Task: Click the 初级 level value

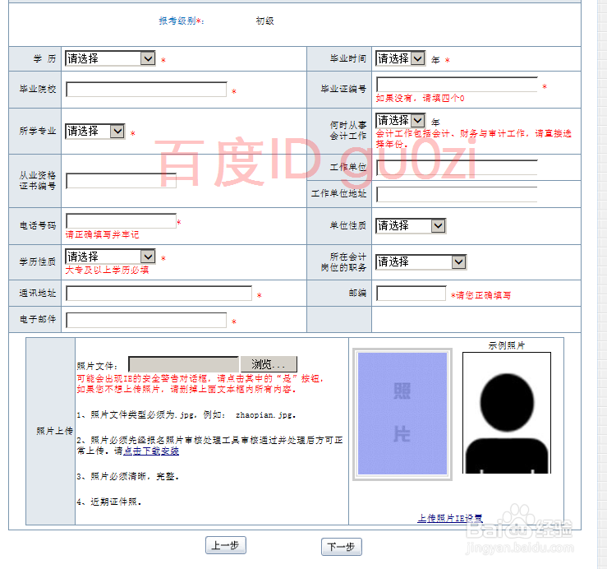Action: click(264, 21)
